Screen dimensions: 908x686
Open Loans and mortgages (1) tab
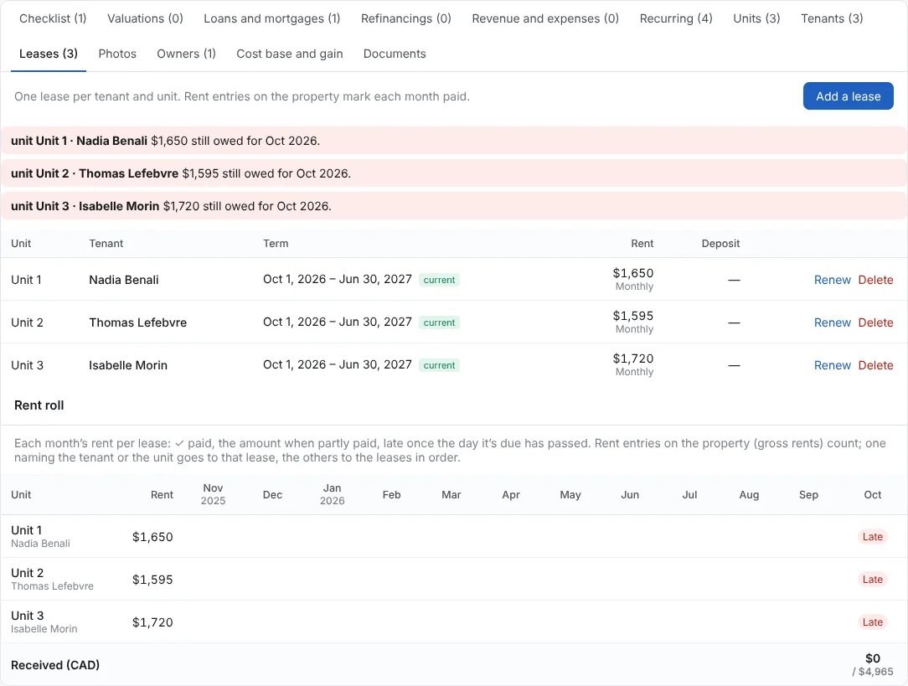272,18
